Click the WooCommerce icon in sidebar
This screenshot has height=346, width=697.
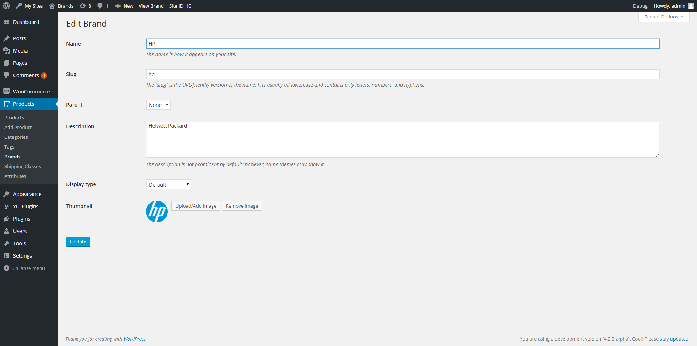pyautogui.click(x=7, y=91)
